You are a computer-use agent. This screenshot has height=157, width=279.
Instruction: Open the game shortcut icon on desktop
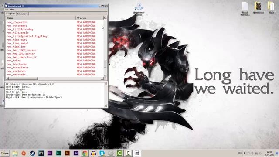(258, 7)
